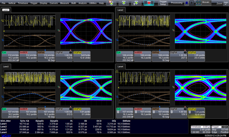Stop processing with the blue square icon
Image resolution: width=229 pixels, height=137 pixels.
(x=186, y=3)
